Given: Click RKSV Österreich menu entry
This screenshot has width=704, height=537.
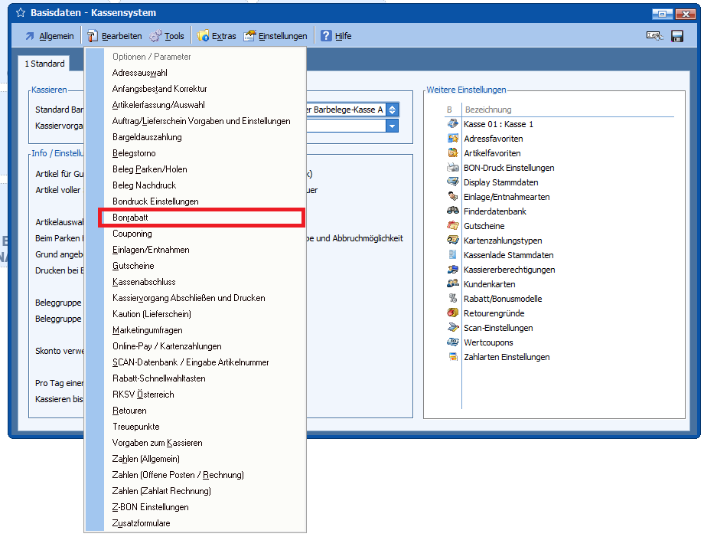Looking at the screenshot, I should 143,395.
